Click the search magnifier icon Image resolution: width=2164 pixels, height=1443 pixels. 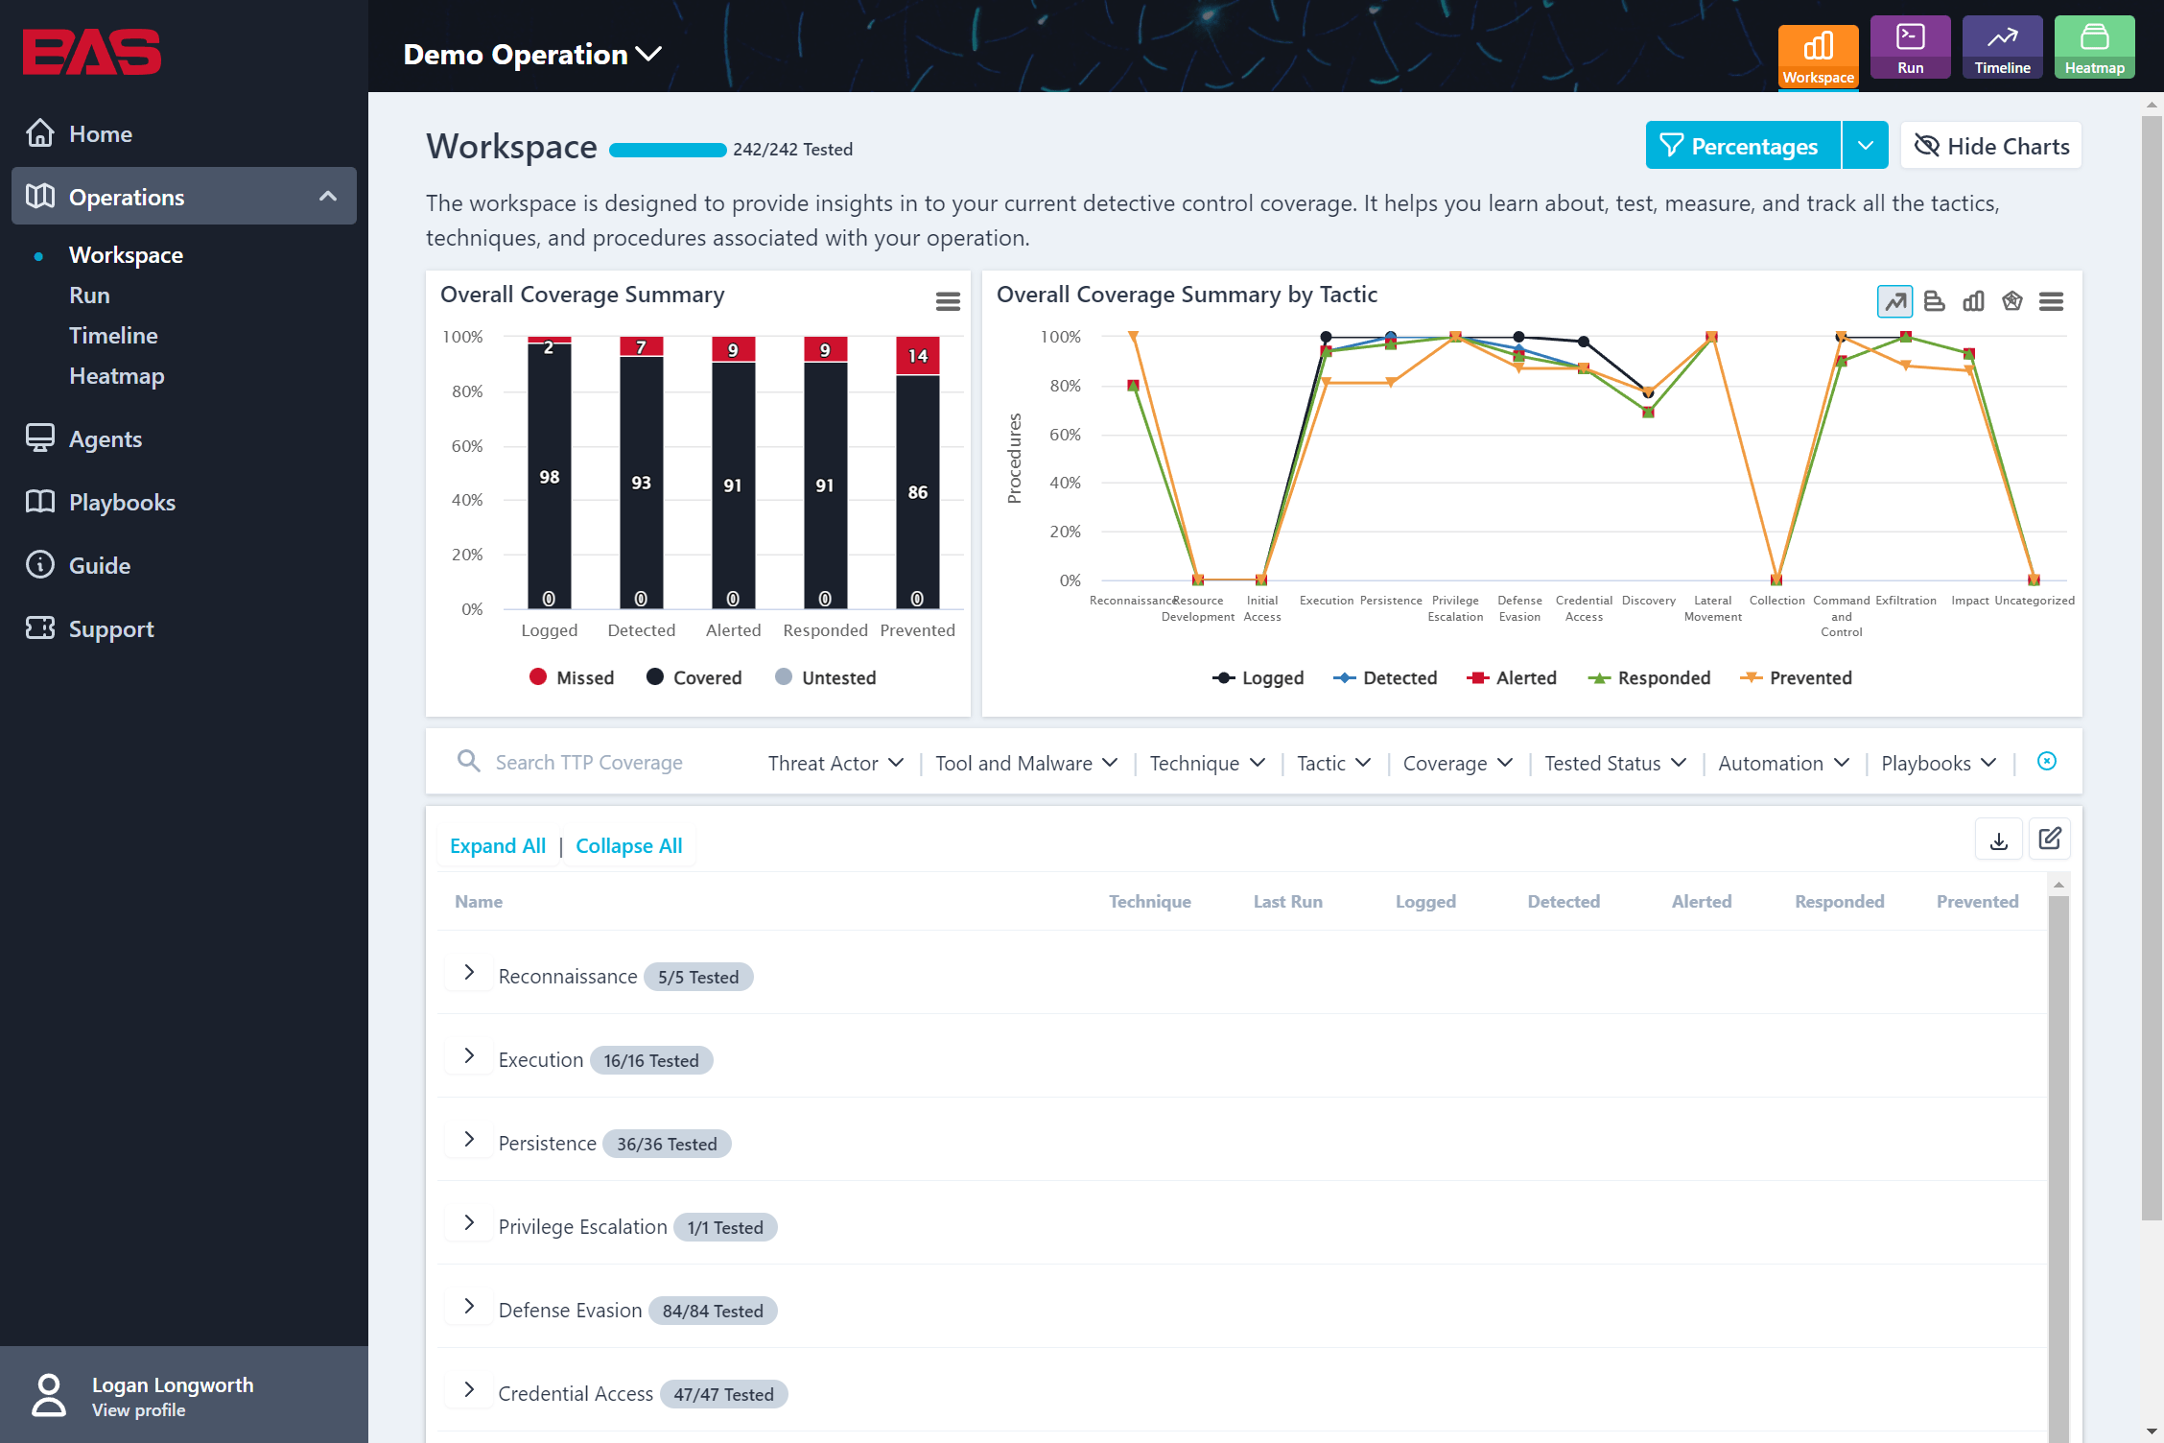tap(468, 762)
